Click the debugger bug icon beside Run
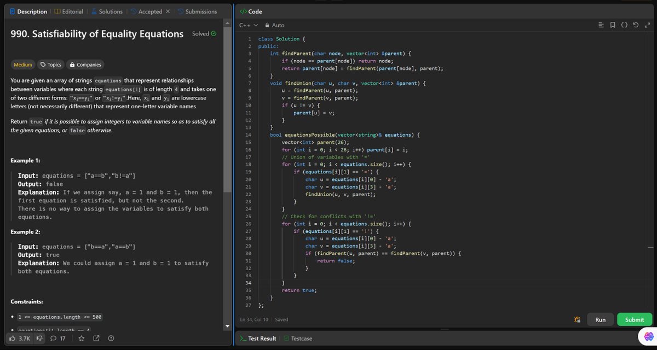This screenshot has width=657, height=350. pos(577,319)
